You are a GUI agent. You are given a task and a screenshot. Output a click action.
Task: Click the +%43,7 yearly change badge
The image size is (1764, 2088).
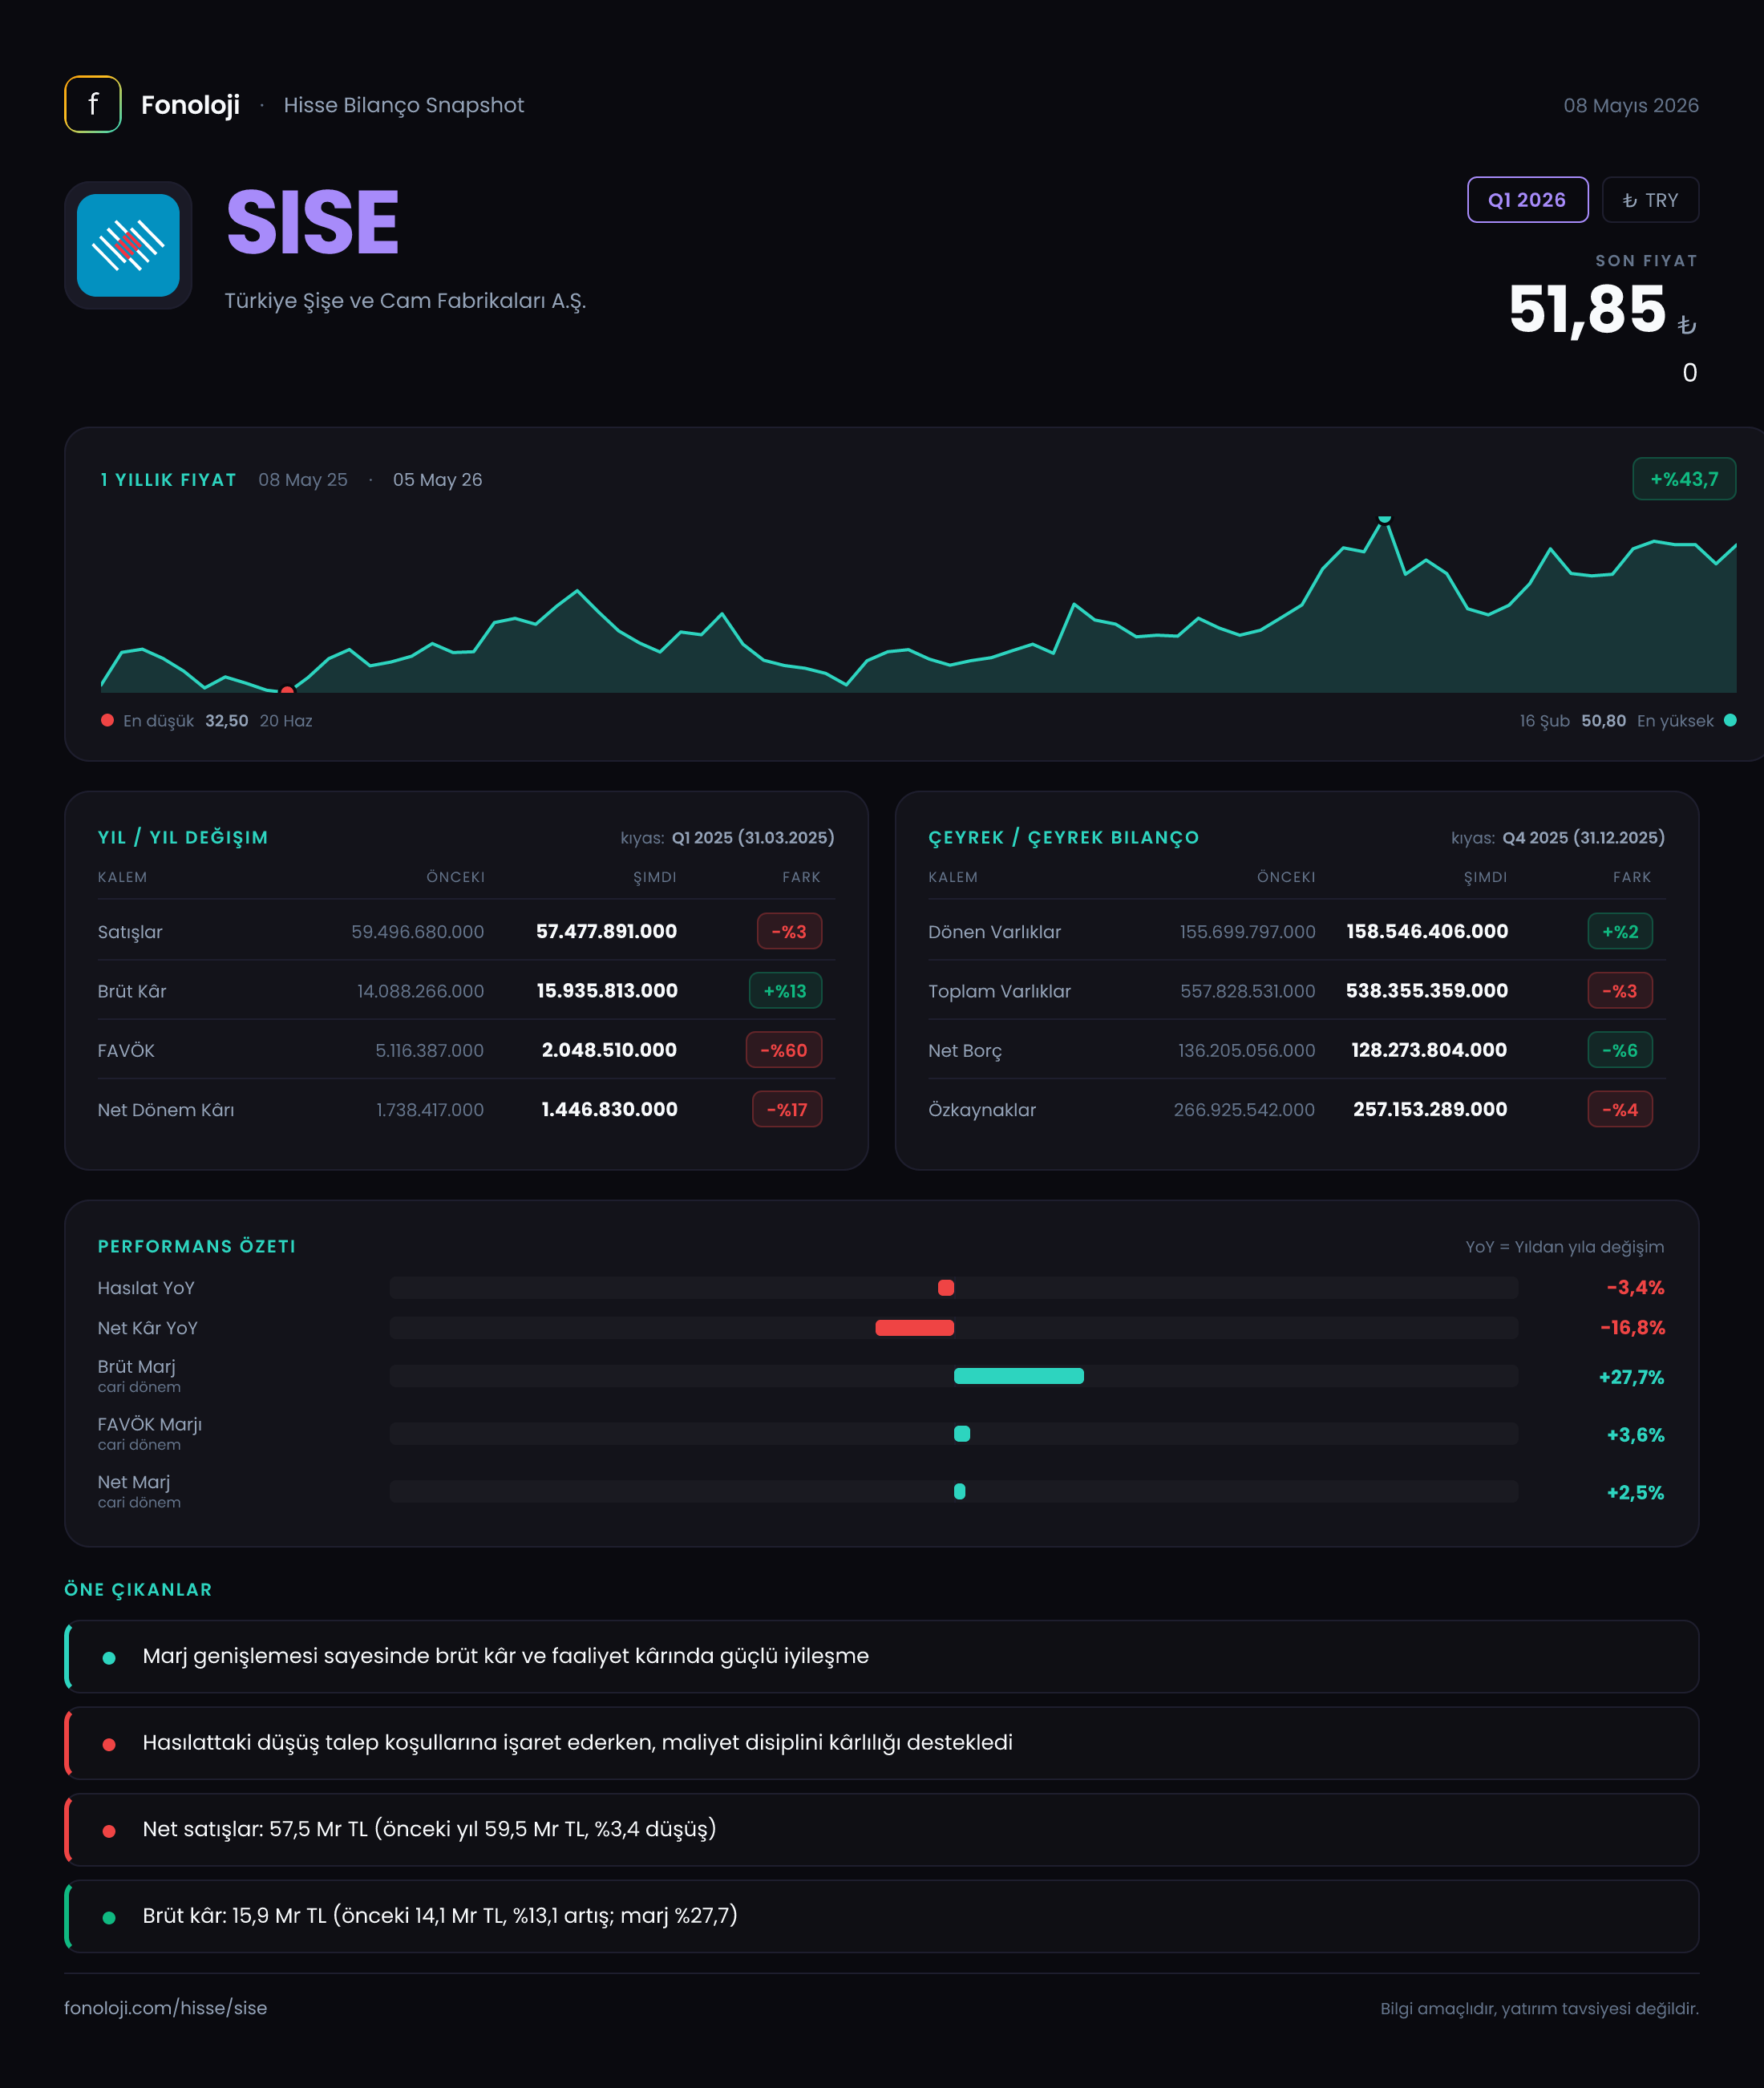(1684, 479)
